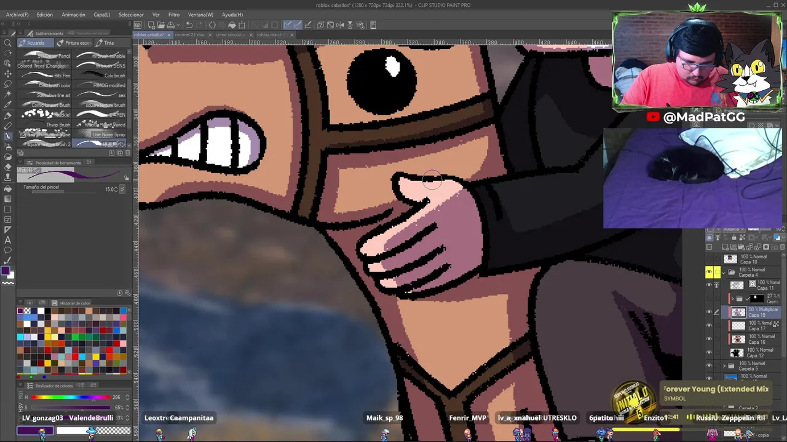Click the Open file toolbar icon
Screen dimensions: 787x442
click(x=160, y=25)
